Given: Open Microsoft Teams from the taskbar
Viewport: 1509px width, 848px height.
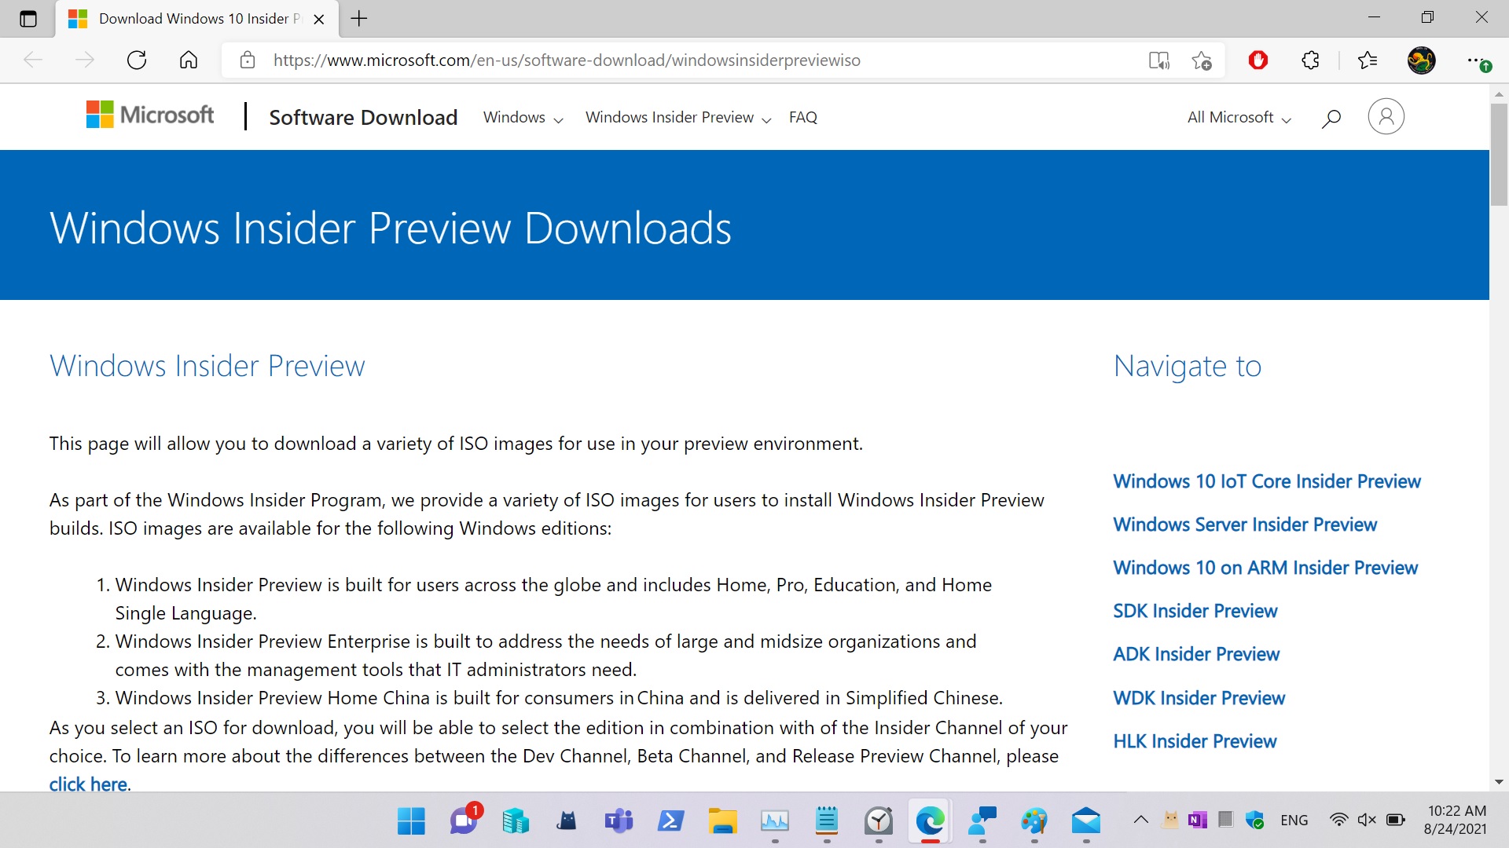Looking at the screenshot, I should [619, 820].
